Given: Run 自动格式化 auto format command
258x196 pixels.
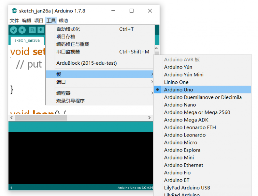Looking at the screenshot, I should point(68,29).
